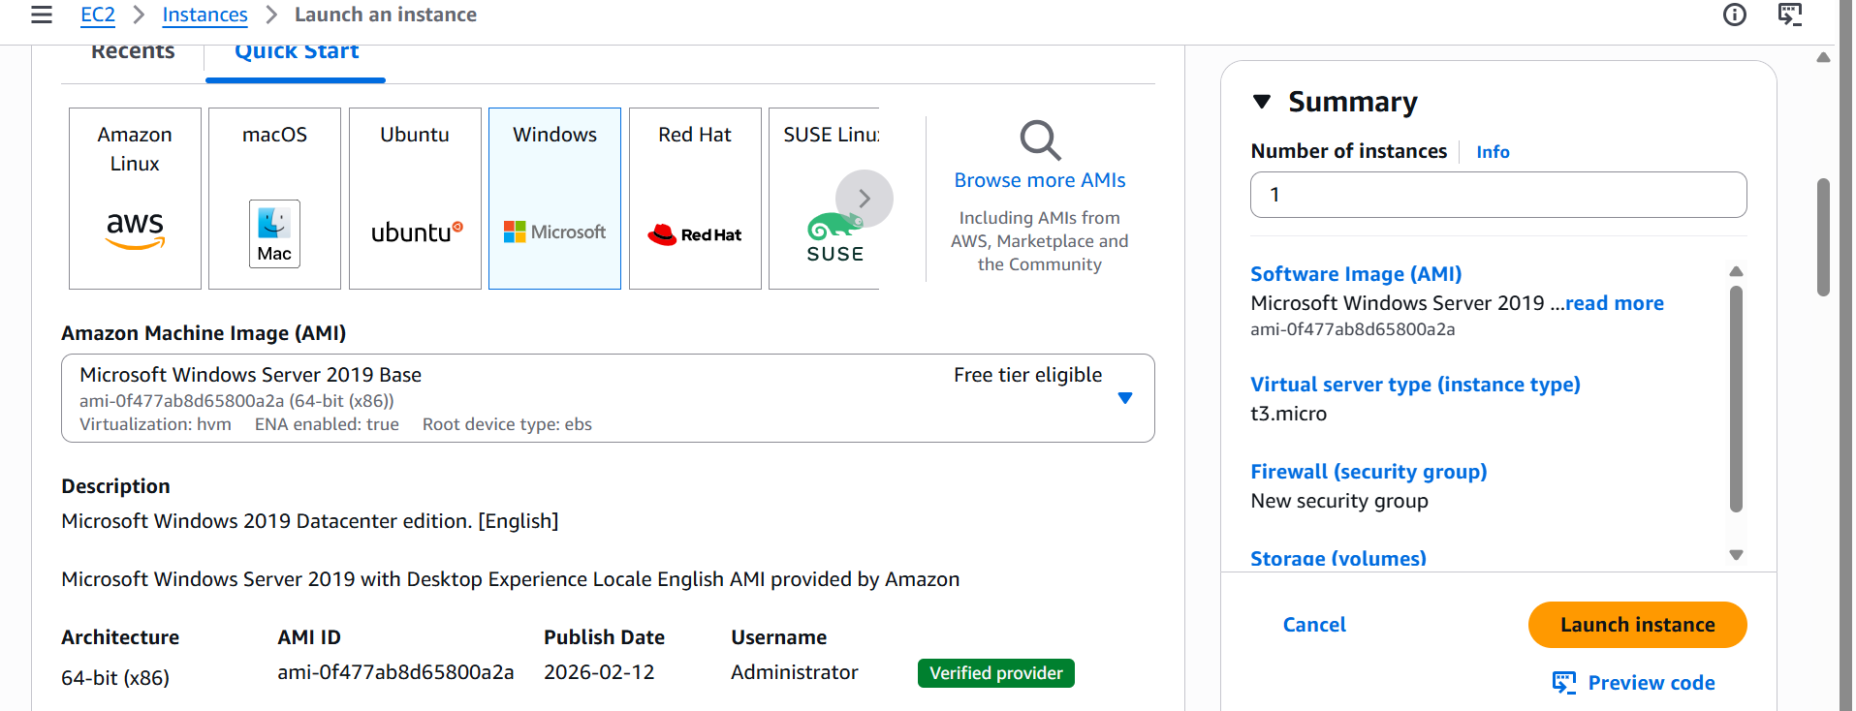Go to Instances breadcrumb link
Screen dimensions: 1856x711
pos(204,15)
